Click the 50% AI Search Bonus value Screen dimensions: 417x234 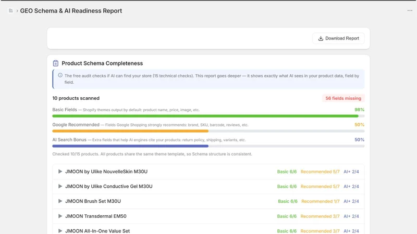click(x=359, y=139)
